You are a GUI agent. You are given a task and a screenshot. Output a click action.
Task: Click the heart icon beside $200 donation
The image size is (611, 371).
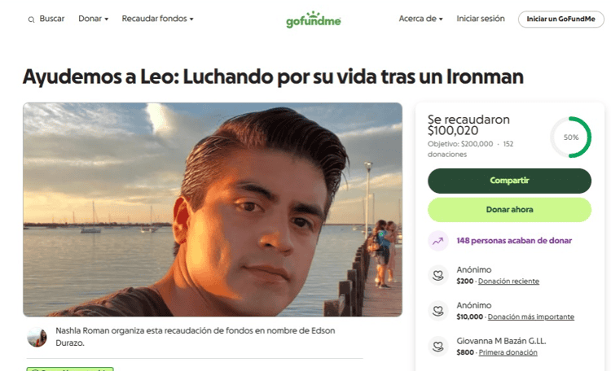pyautogui.click(x=438, y=275)
